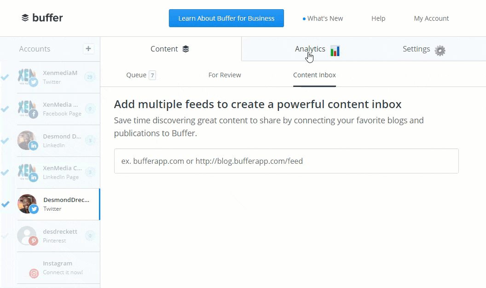Select the desdreckett Pinterest account avatar
486x288 pixels.
tap(27, 236)
